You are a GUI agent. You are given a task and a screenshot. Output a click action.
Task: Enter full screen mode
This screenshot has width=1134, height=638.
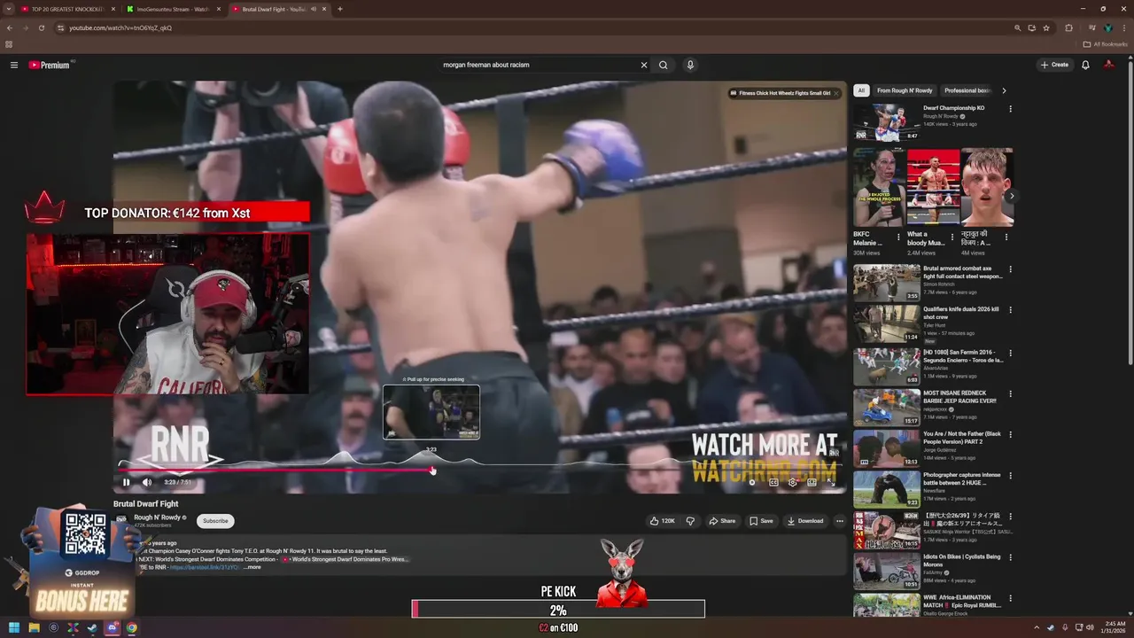[x=831, y=482]
